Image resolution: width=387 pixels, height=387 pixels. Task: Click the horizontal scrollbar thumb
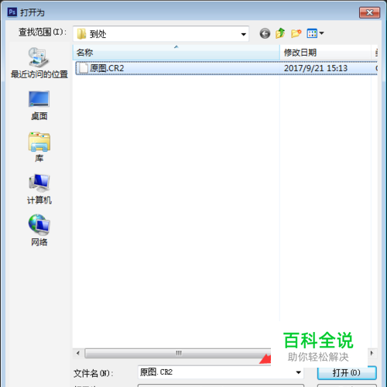pos(178,353)
